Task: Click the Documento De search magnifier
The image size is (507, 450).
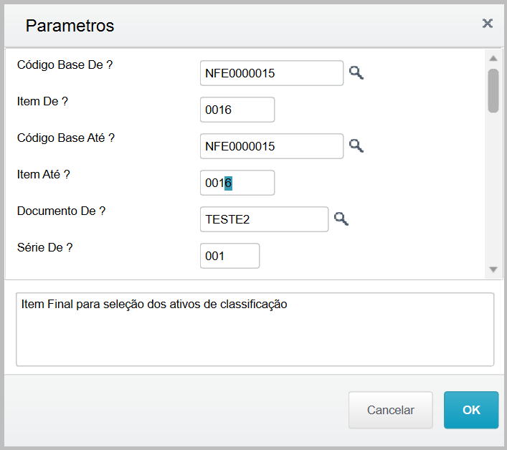Action: tap(341, 219)
